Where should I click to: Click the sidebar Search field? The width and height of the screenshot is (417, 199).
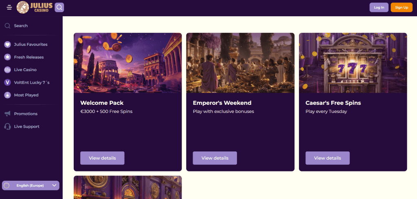point(21,26)
